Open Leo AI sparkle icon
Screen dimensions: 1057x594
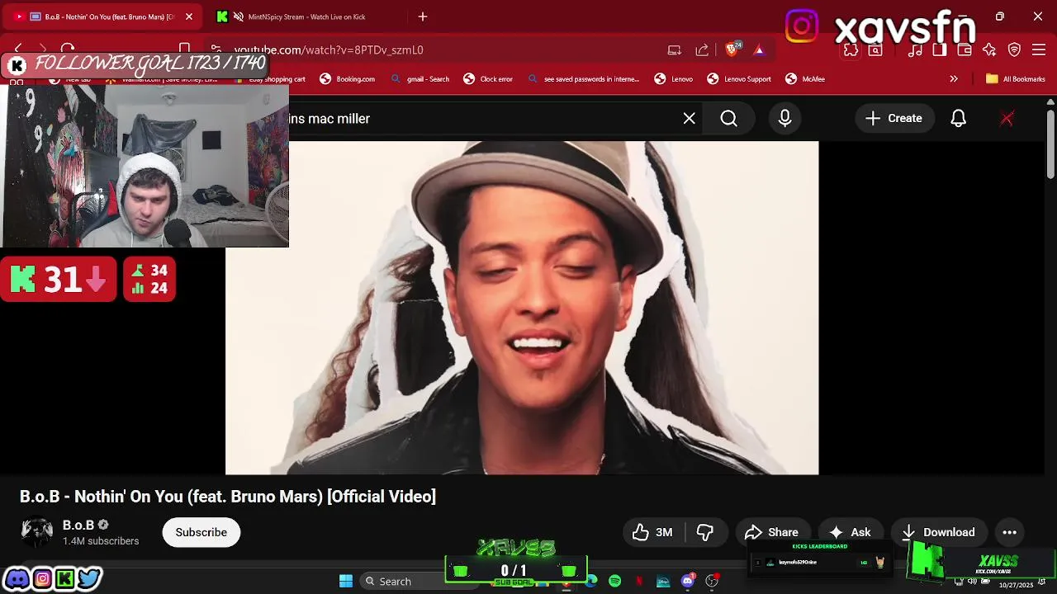tap(988, 50)
